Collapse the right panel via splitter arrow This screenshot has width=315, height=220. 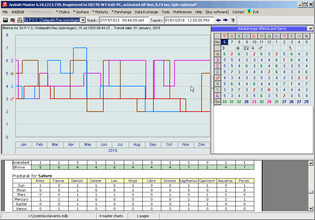tap(212, 89)
